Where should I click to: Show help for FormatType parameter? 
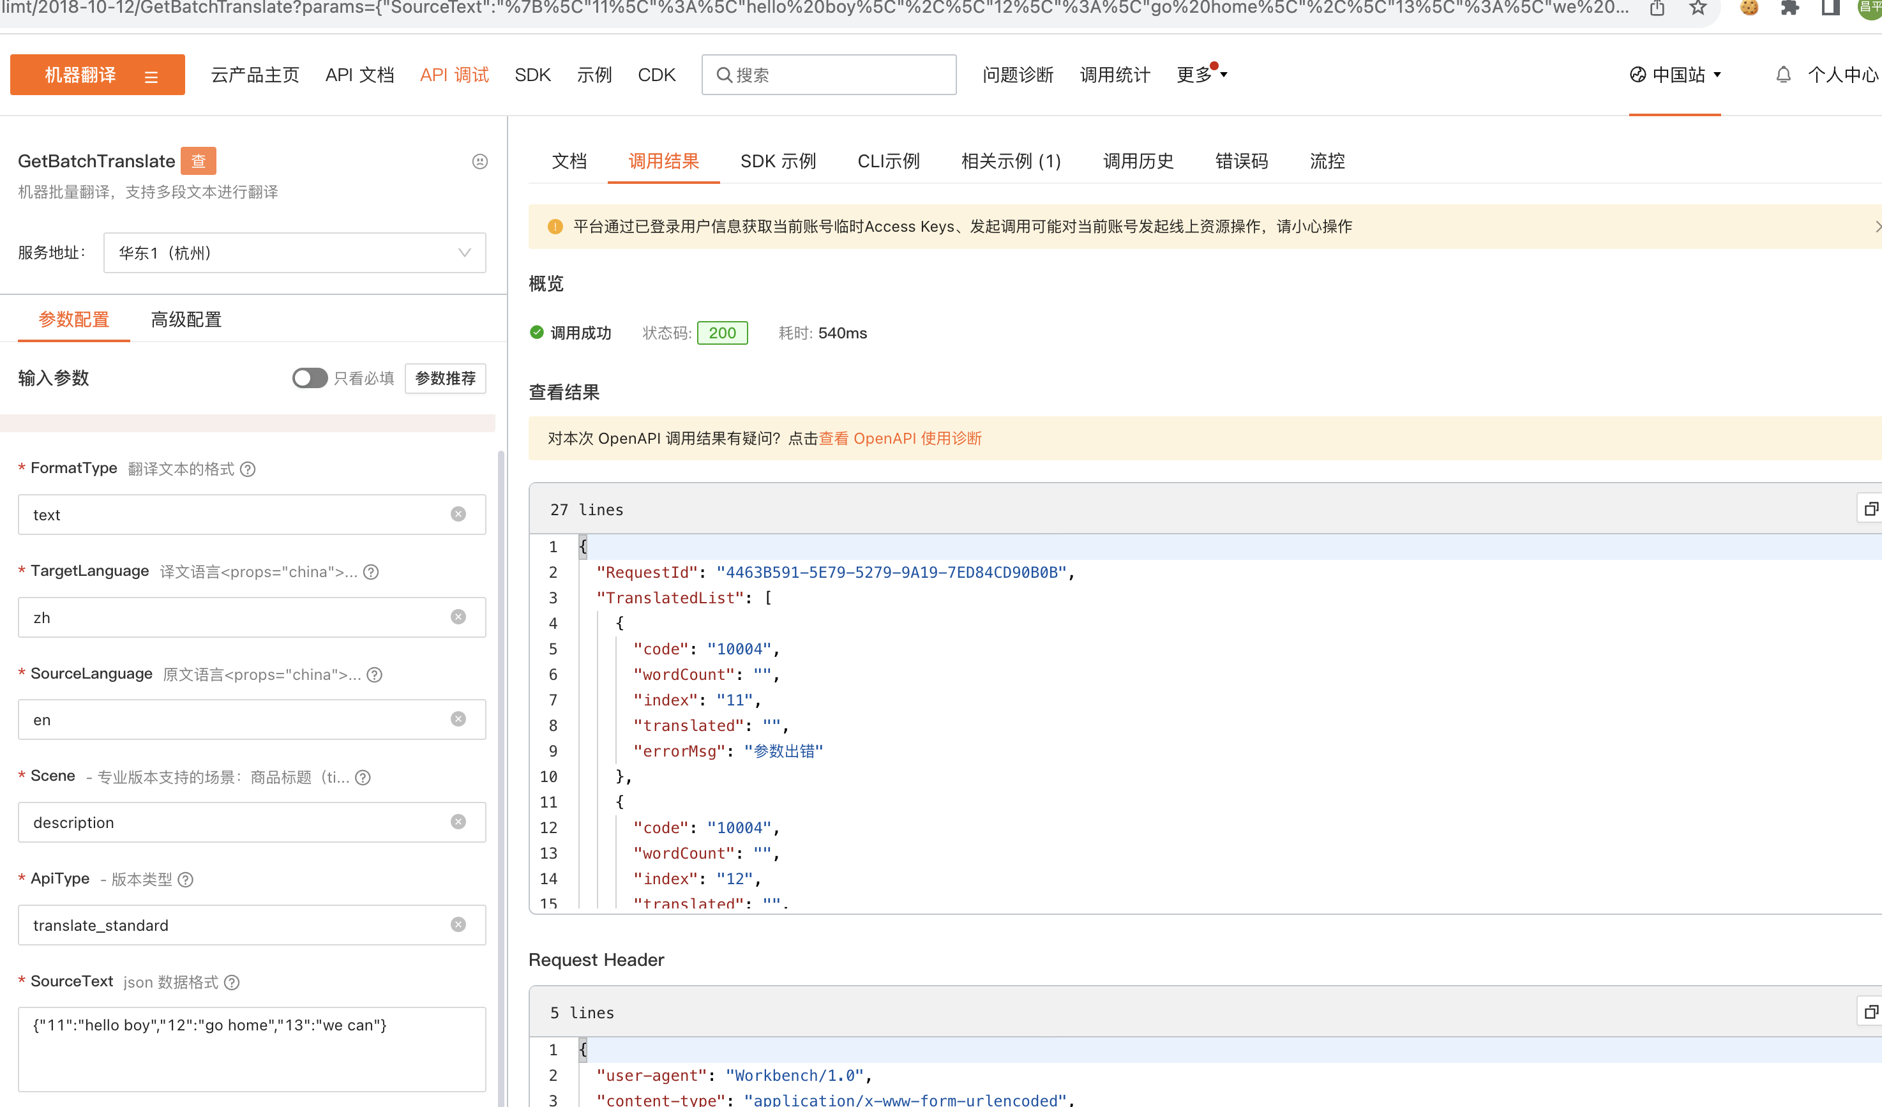pyautogui.click(x=248, y=469)
